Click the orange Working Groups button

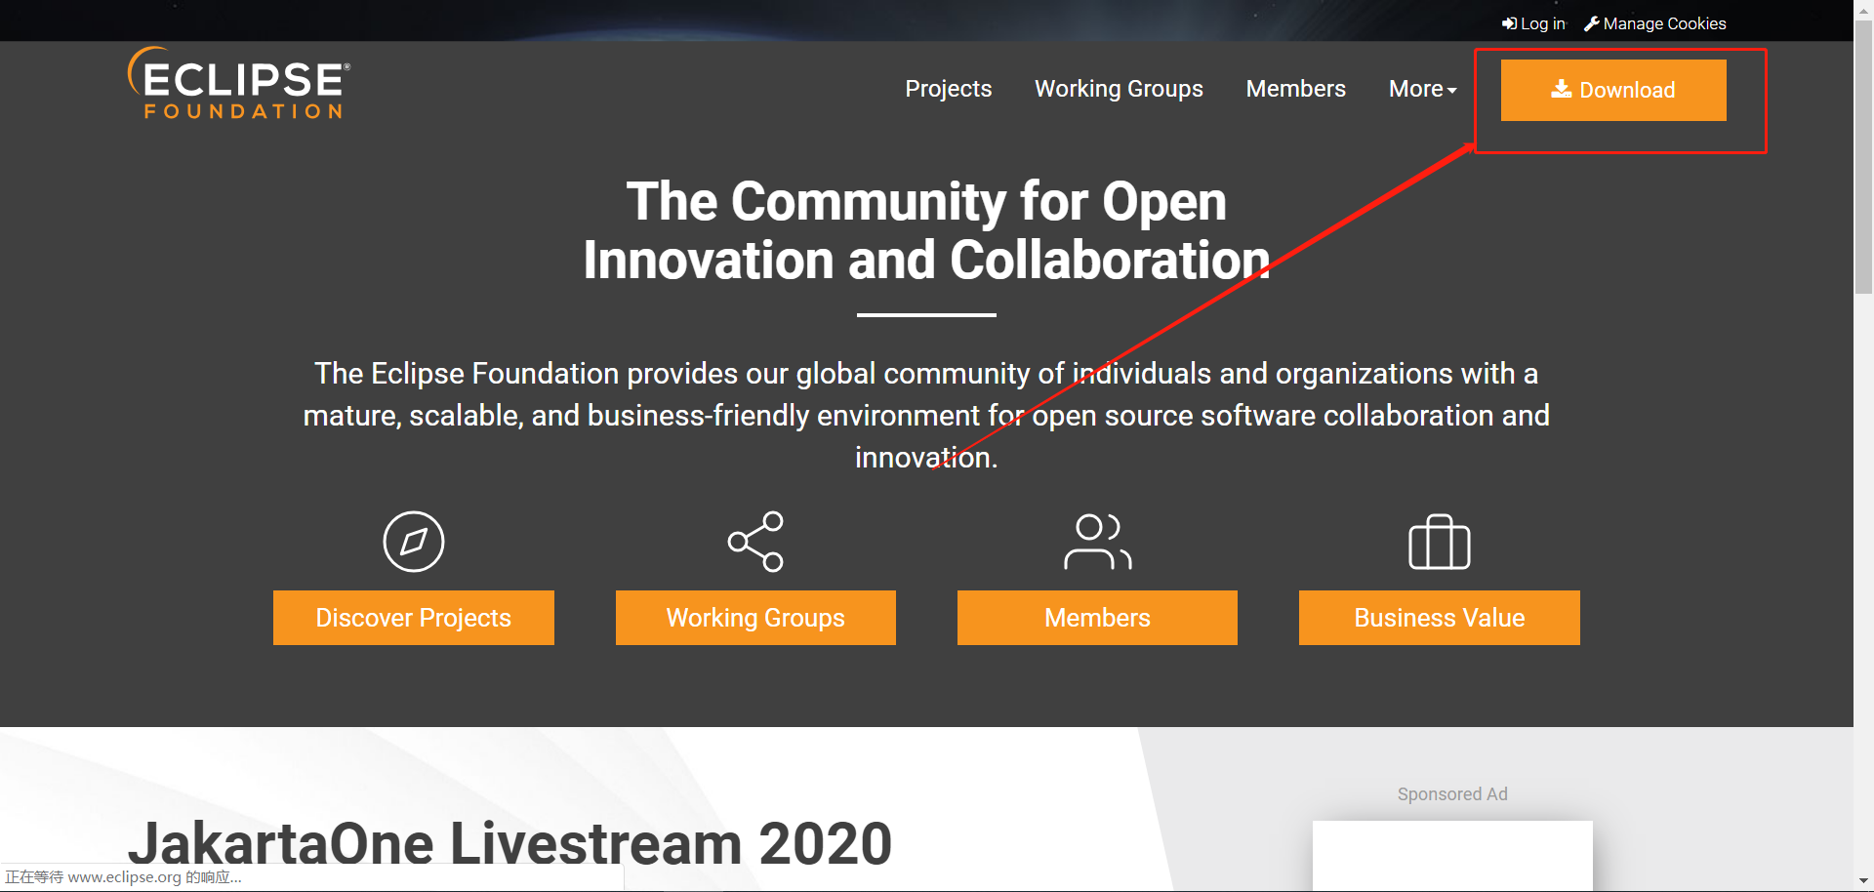point(755,618)
